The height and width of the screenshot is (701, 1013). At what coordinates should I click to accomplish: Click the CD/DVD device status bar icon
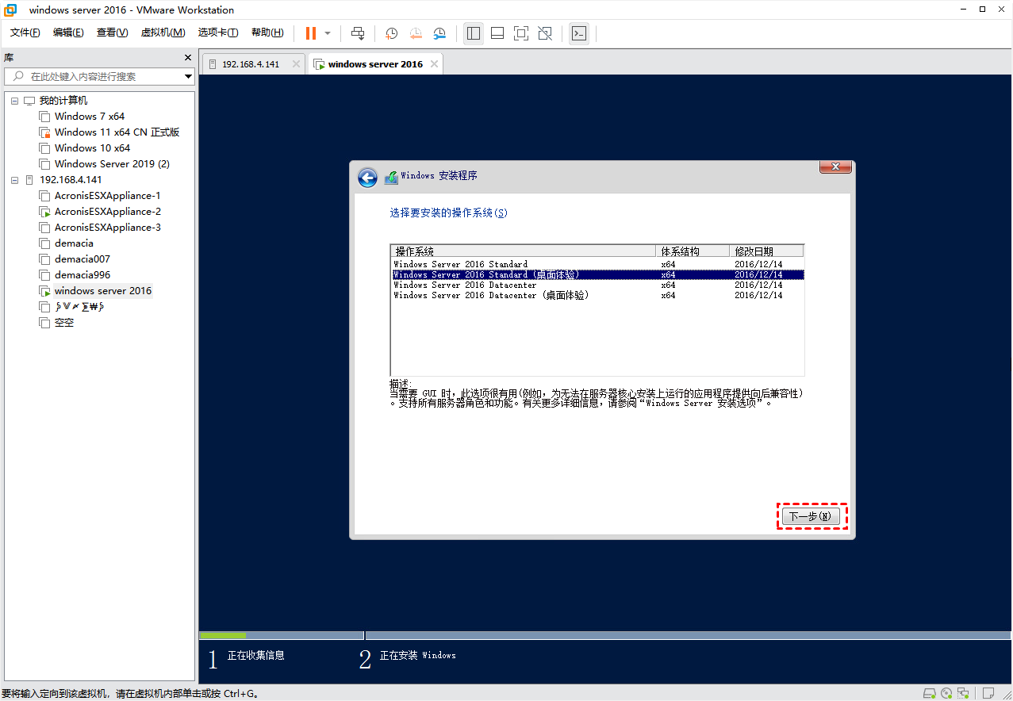[x=946, y=693]
